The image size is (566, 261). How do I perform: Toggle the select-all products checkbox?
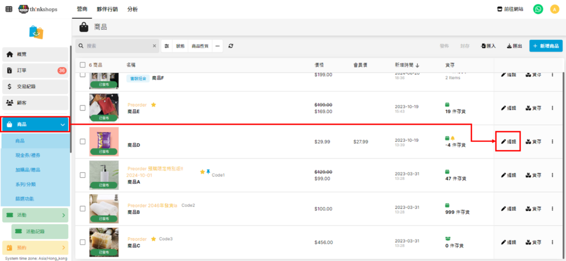[x=82, y=65]
